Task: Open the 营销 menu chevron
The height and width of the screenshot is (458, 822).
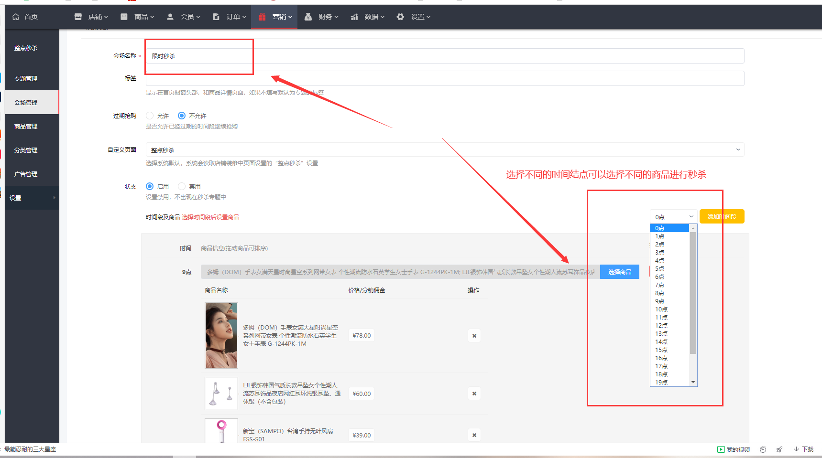Action: click(290, 17)
